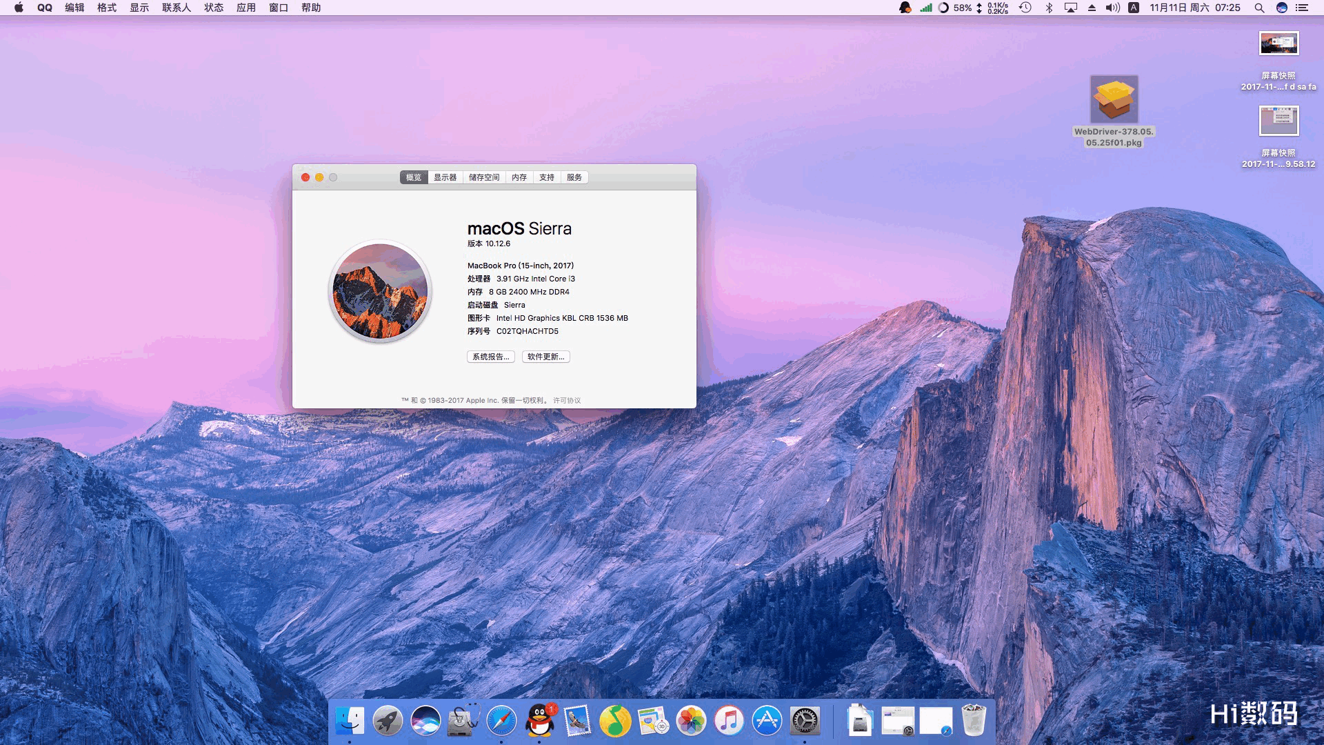Click serial number C02TQHACHTD5
The image size is (1324, 745).
click(528, 331)
